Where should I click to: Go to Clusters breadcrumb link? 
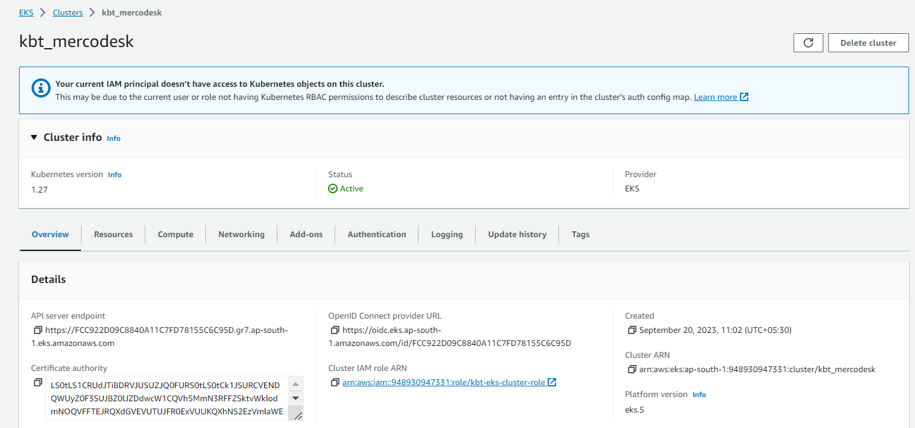68,12
